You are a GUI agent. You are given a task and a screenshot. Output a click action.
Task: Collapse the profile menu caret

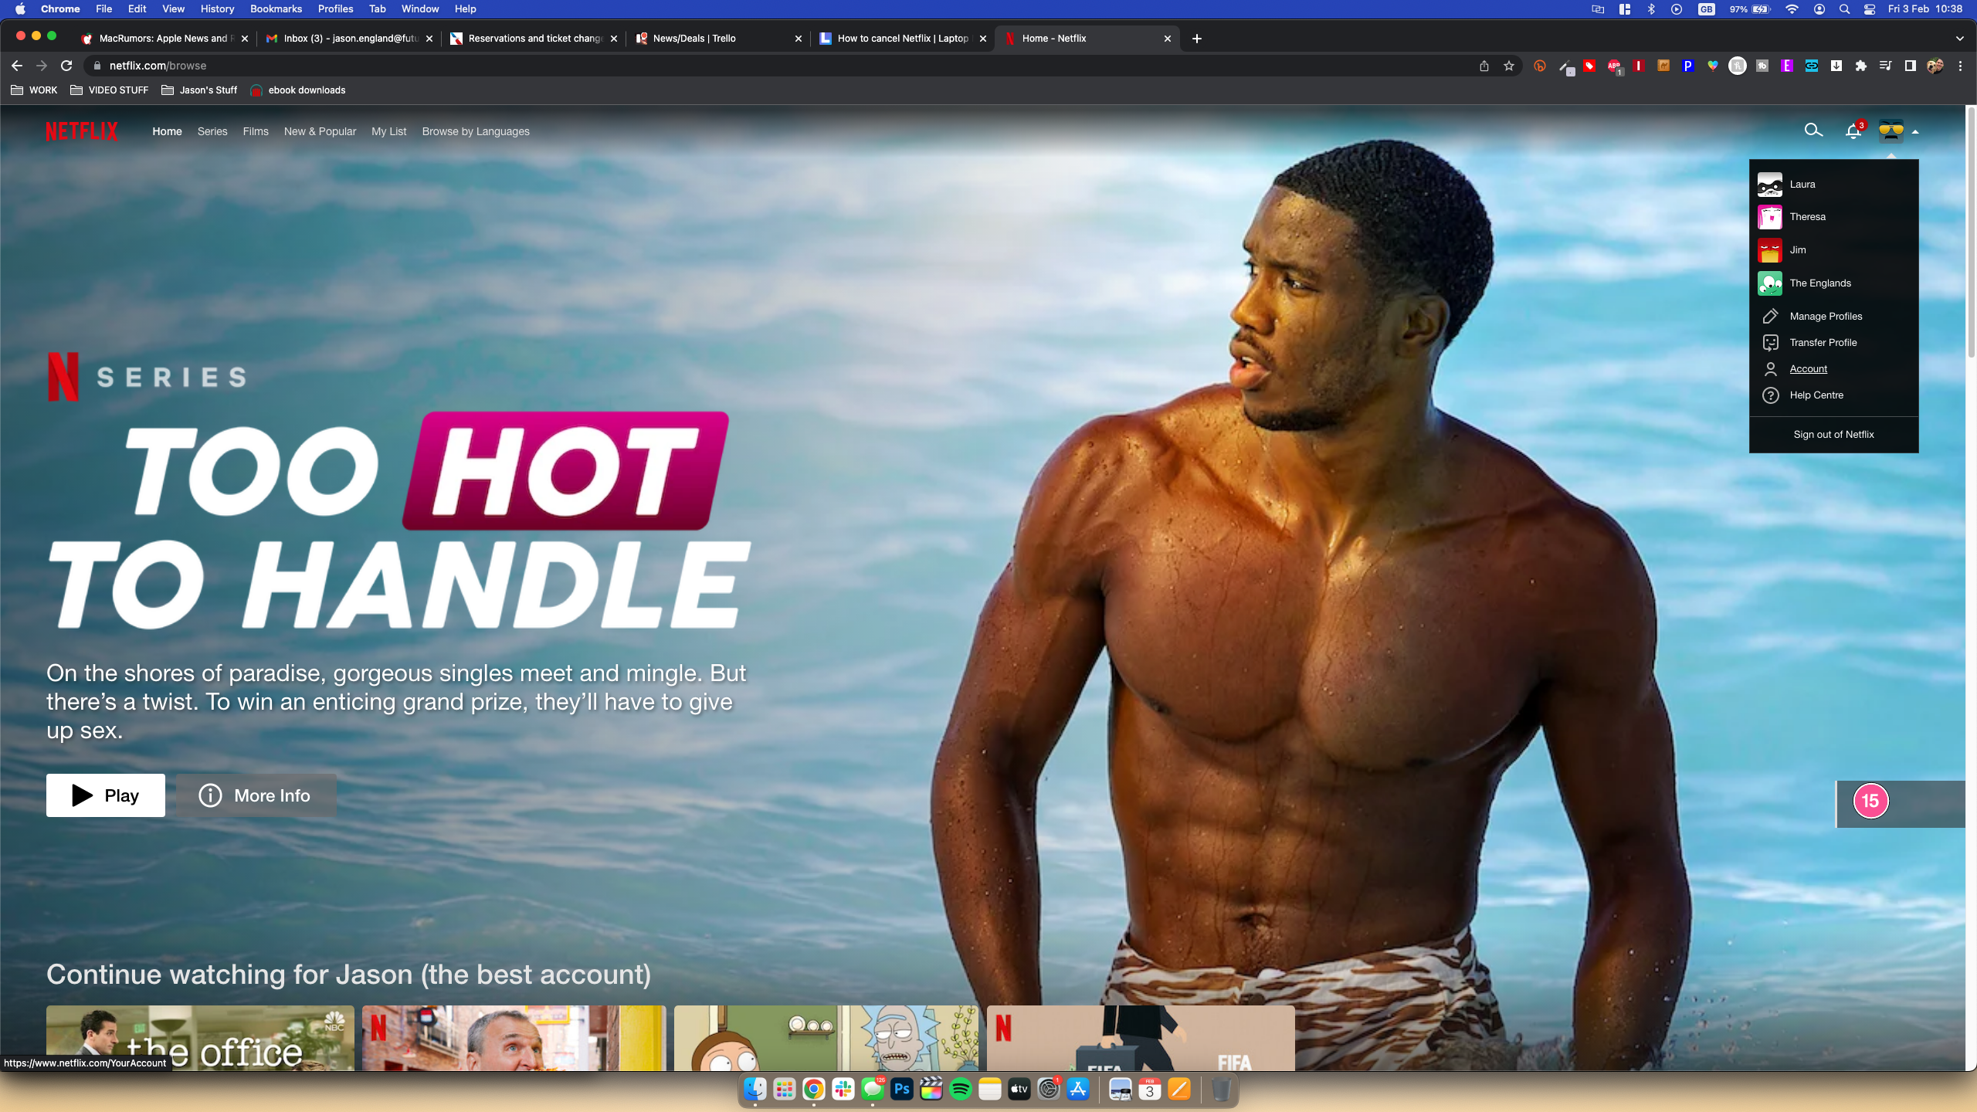(x=1915, y=132)
